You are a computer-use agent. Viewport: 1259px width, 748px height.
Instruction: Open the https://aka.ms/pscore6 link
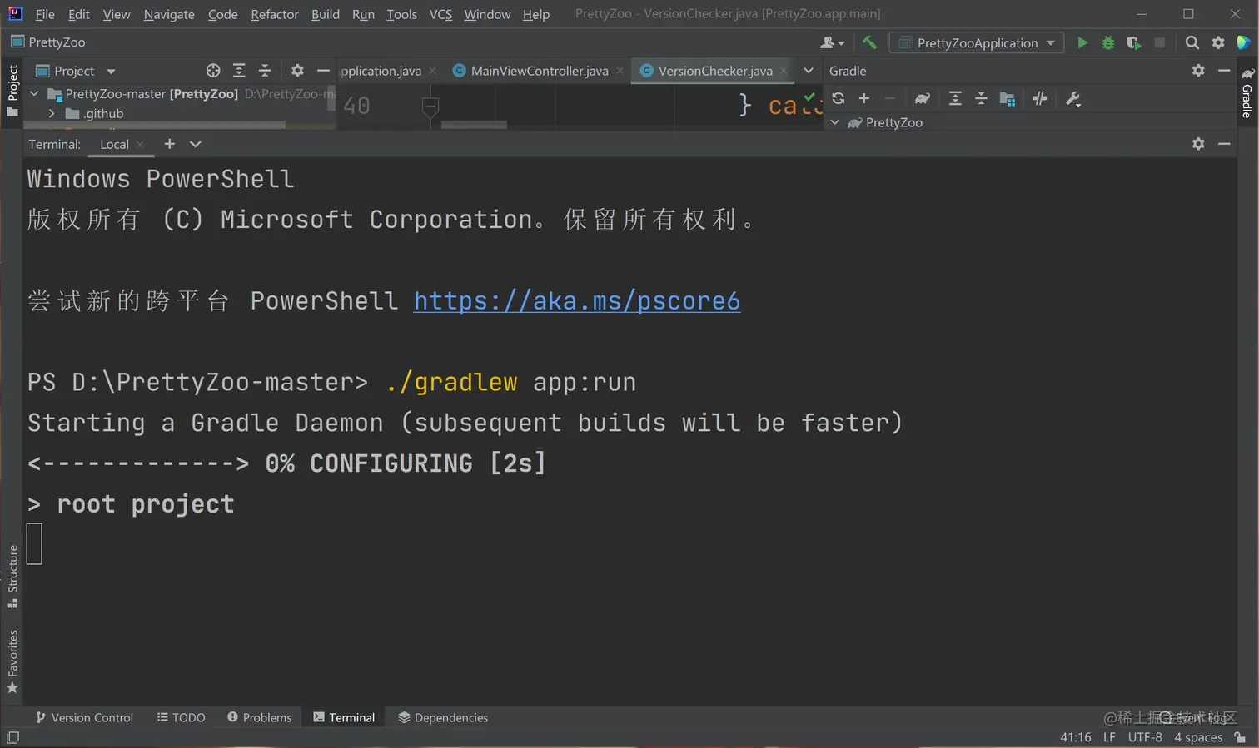pyautogui.click(x=577, y=301)
